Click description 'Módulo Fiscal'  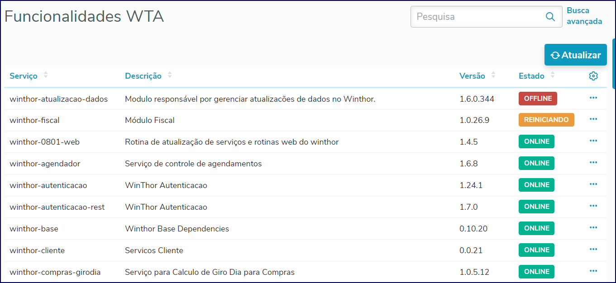coord(150,120)
